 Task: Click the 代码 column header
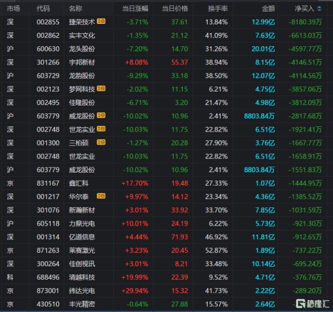point(43,9)
